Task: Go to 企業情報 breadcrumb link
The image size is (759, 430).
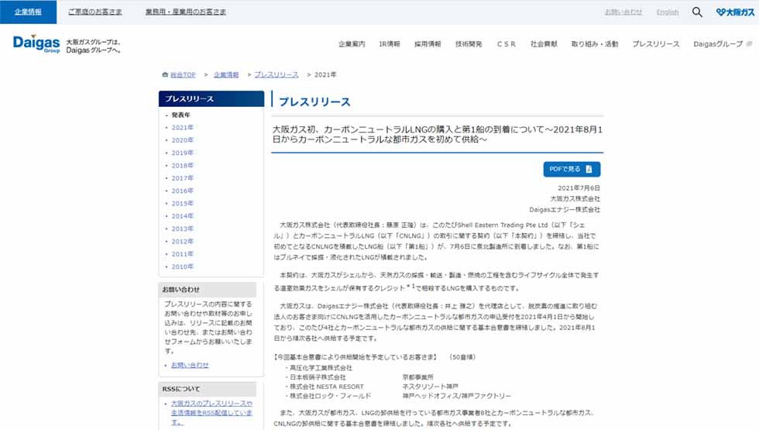Action: [226, 74]
